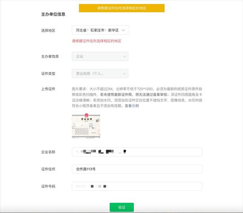Image resolution: width=243 pixels, height=213 pixels.
Task: Open the 选择地区 region dropdown
Action: click(x=100, y=30)
